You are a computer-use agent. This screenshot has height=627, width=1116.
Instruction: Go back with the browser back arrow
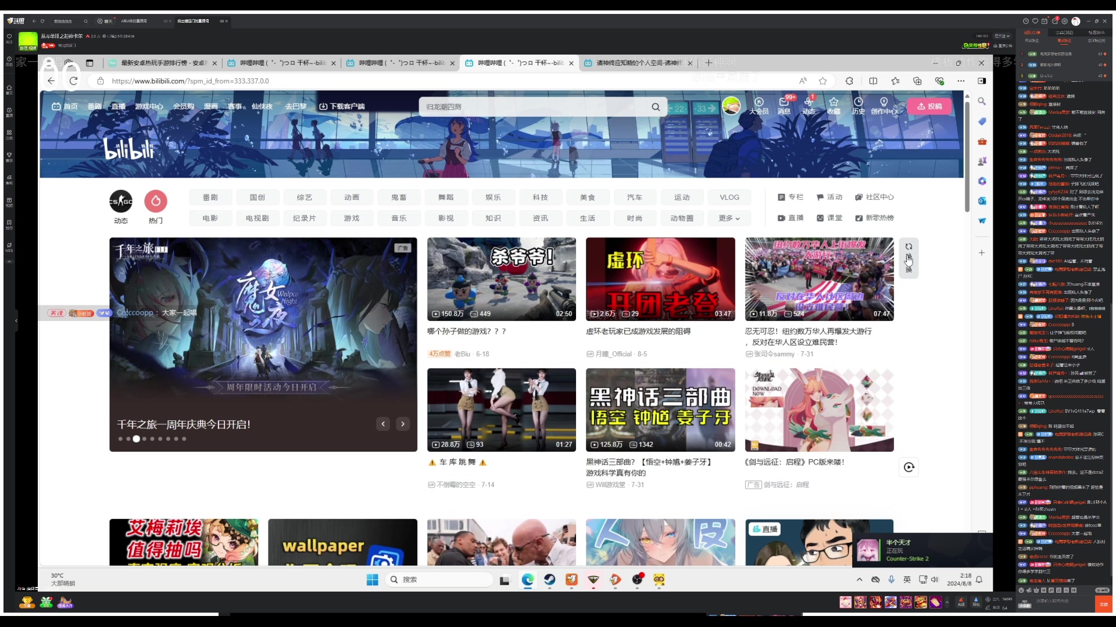point(51,81)
